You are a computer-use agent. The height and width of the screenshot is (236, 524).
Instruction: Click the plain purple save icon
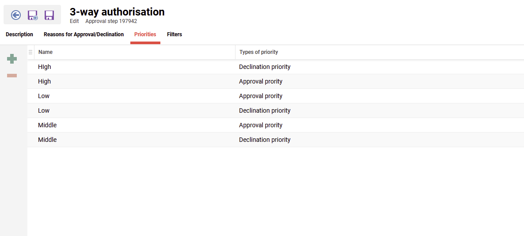pos(49,15)
